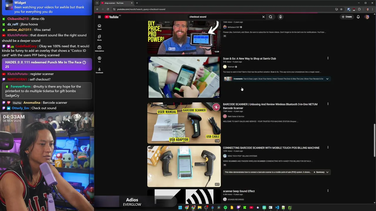Screen dimensions: 376x211
Task: Open the You section in sidebar
Action: coord(99,59)
